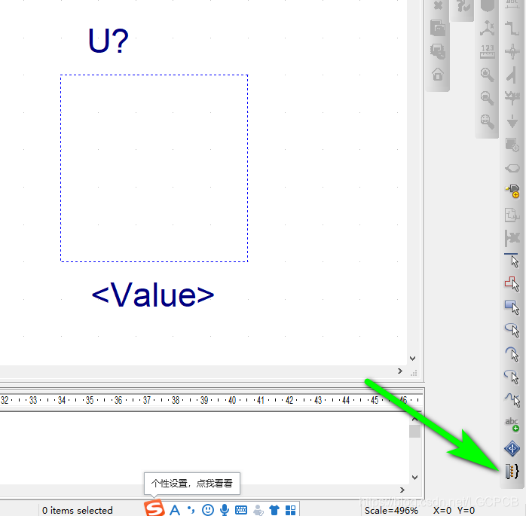Click the '个性设置，点我看看' tooltip
The width and height of the screenshot is (526, 516).
192,483
